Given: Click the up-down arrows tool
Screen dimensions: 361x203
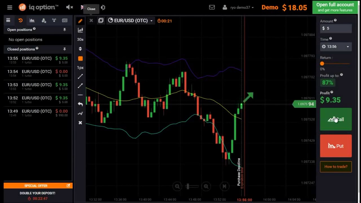Looking at the screenshot, I should tap(80, 49).
